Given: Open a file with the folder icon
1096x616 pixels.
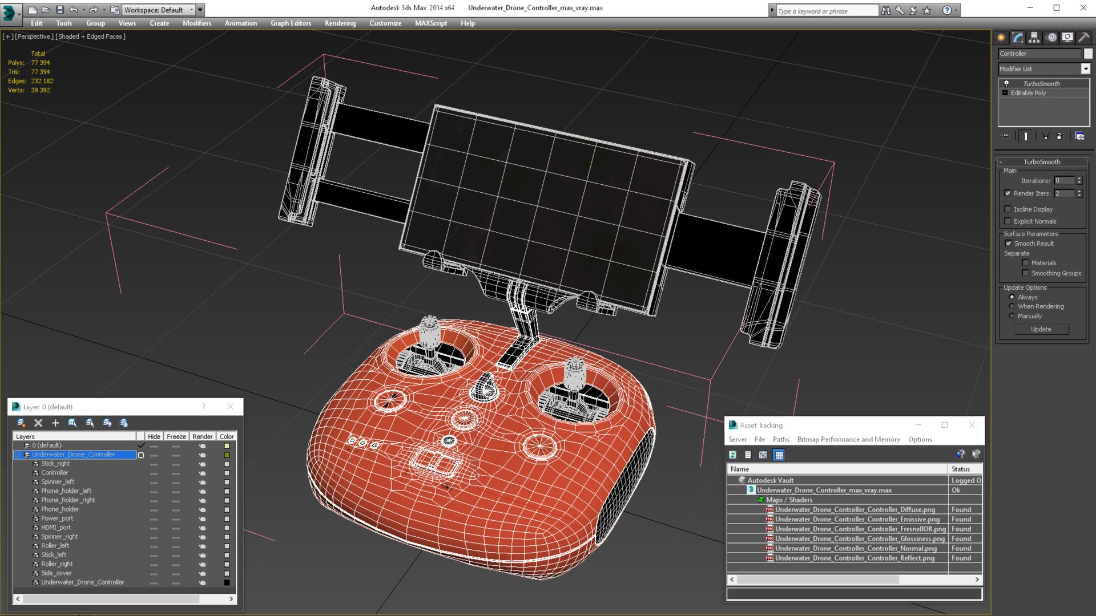Looking at the screenshot, I should 46,10.
